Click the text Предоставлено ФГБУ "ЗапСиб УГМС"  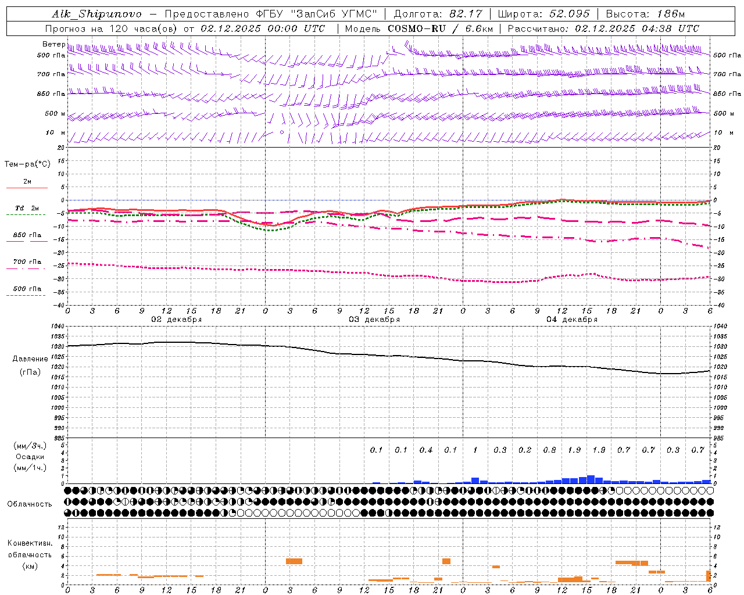pyautogui.click(x=271, y=14)
